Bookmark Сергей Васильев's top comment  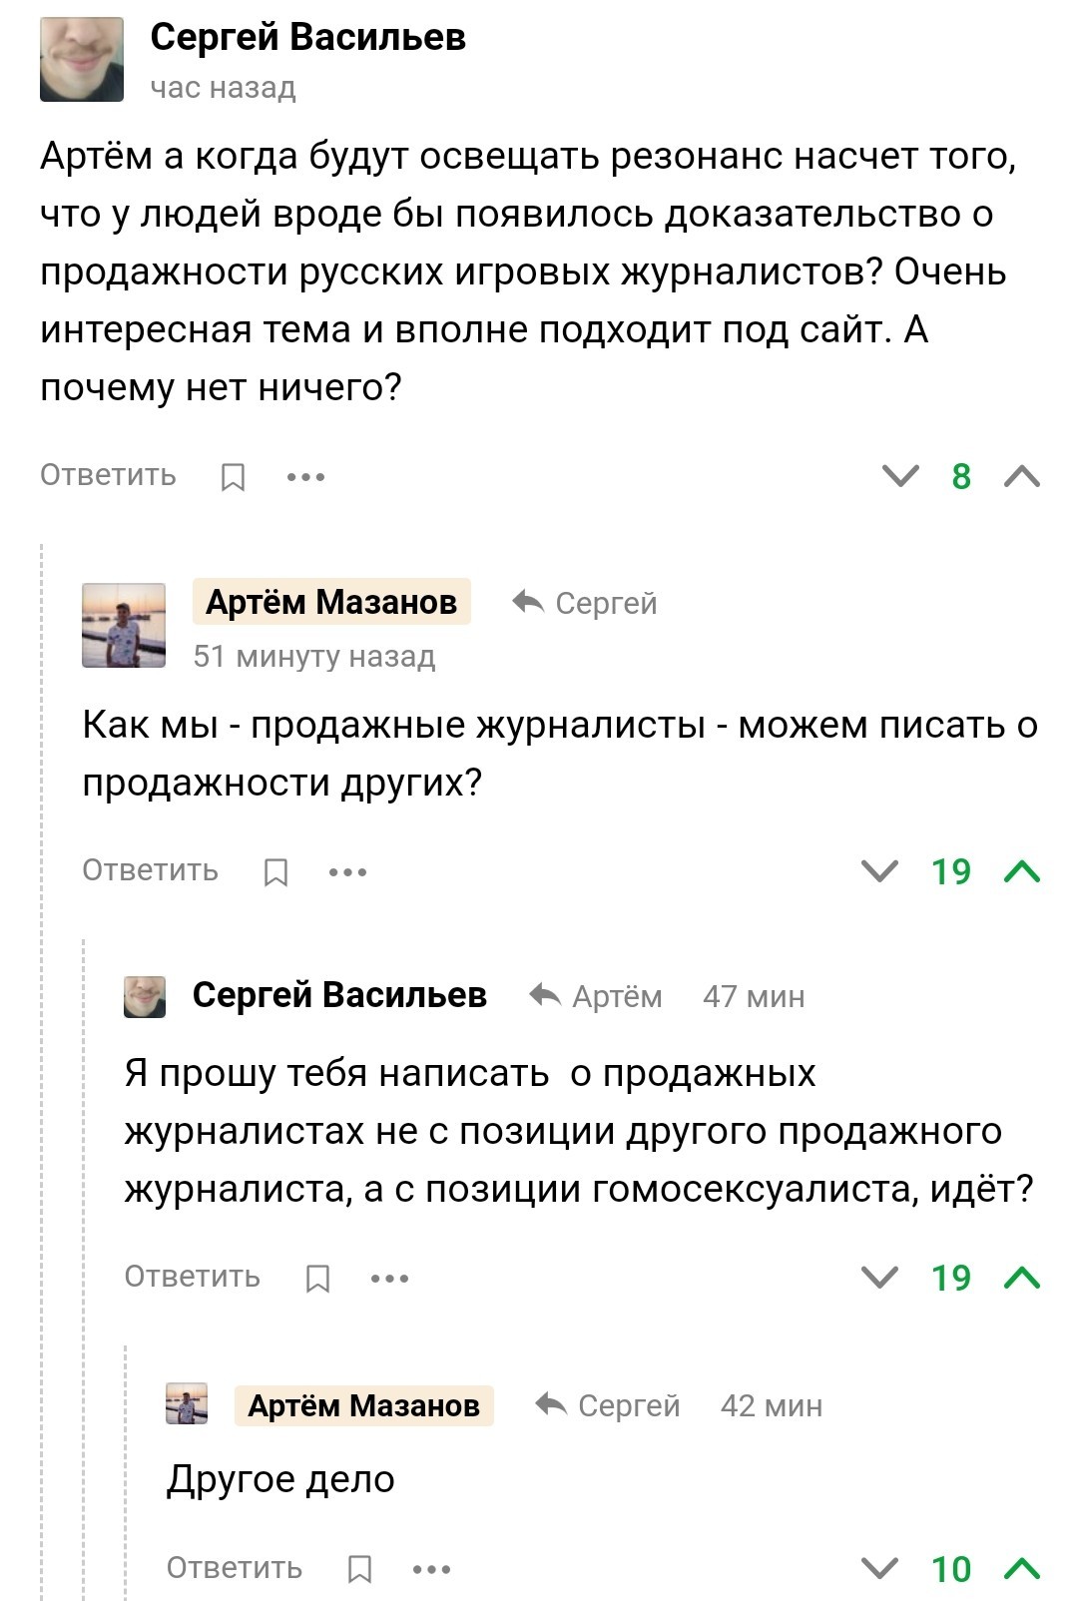click(233, 477)
